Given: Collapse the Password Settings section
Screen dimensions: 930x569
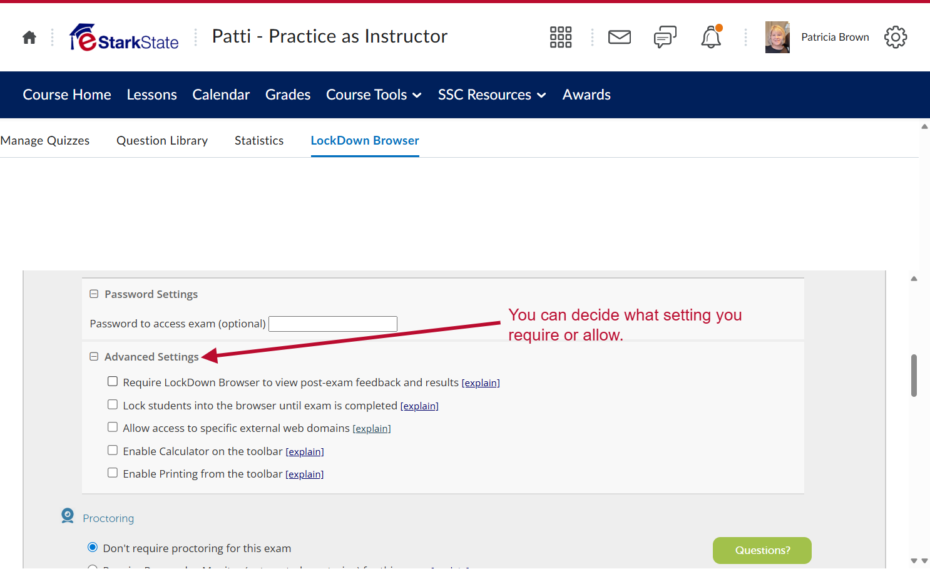Looking at the screenshot, I should coord(94,294).
